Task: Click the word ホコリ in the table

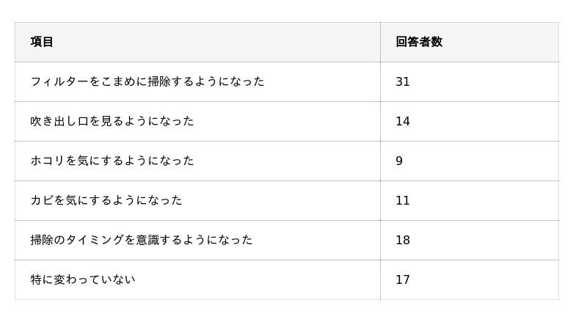Action: 48,161
